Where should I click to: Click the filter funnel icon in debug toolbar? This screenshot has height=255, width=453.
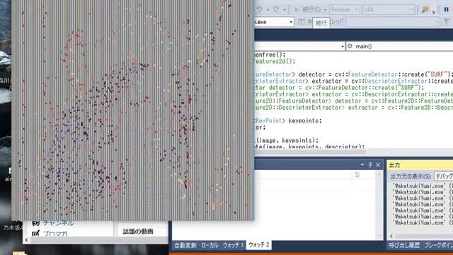(x=447, y=22)
